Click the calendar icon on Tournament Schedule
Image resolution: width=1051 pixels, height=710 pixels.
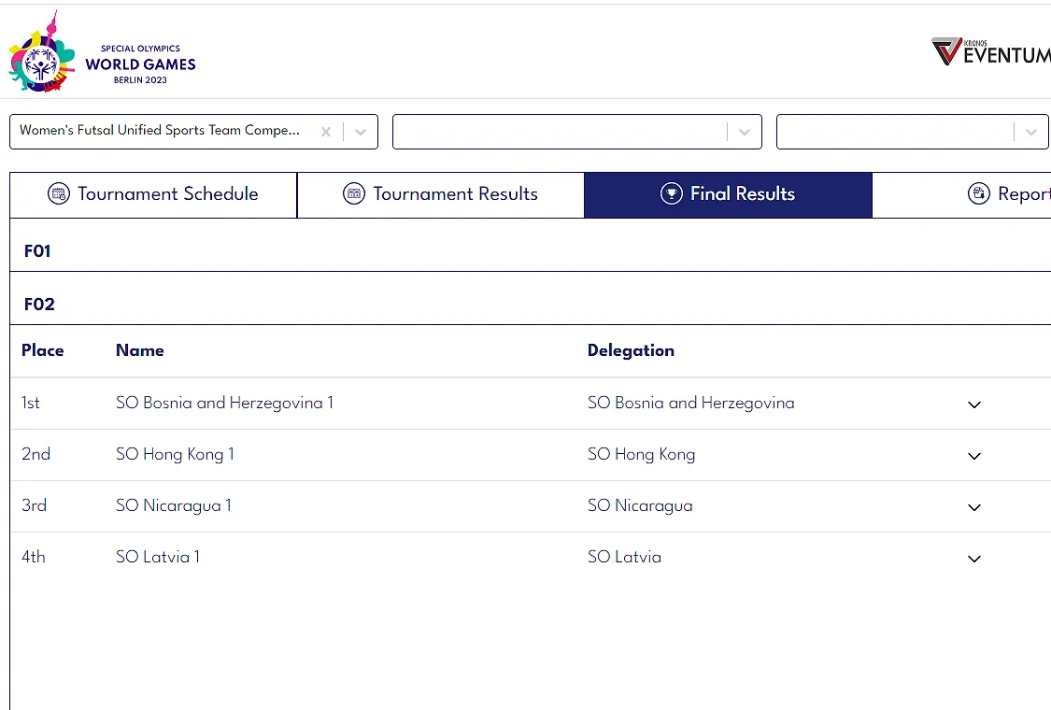pyautogui.click(x=59, y=194)
